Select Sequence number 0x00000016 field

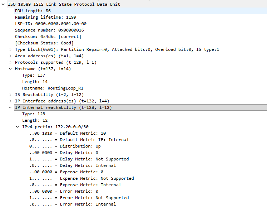coord(49,30)
